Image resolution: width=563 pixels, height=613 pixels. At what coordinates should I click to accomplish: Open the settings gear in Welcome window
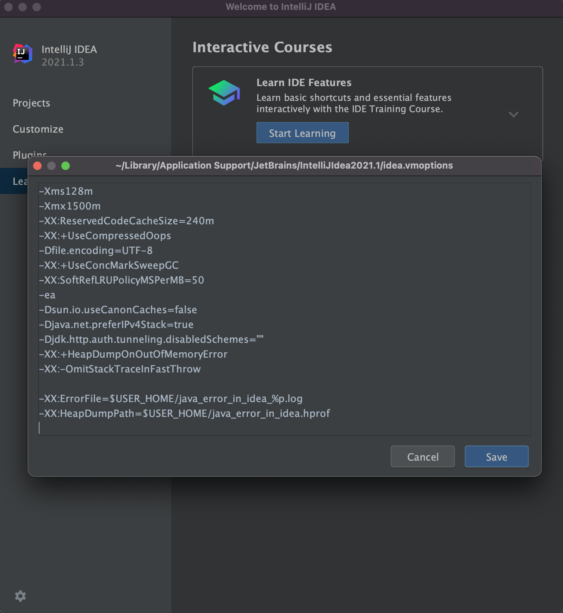20,596
